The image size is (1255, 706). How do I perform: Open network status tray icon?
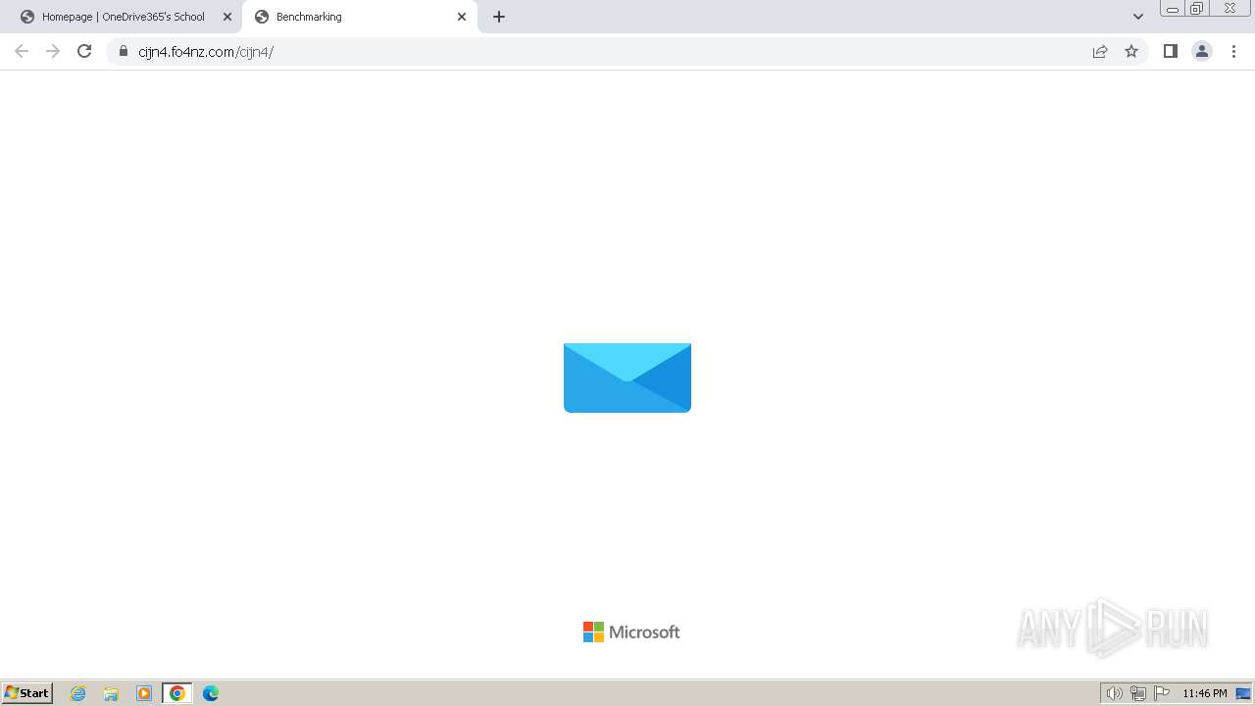[1138, 693]
